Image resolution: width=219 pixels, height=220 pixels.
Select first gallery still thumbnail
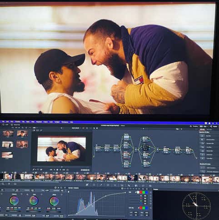[8, 134]
